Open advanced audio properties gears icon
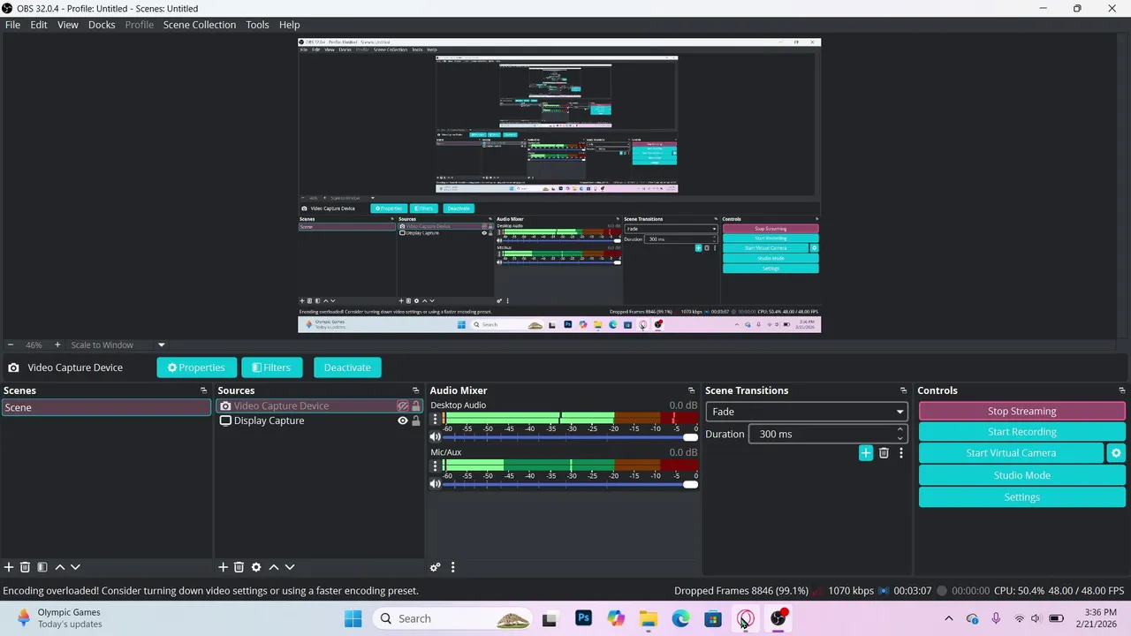Viewport: 1131px width, 636px height. tap(436, 567)
